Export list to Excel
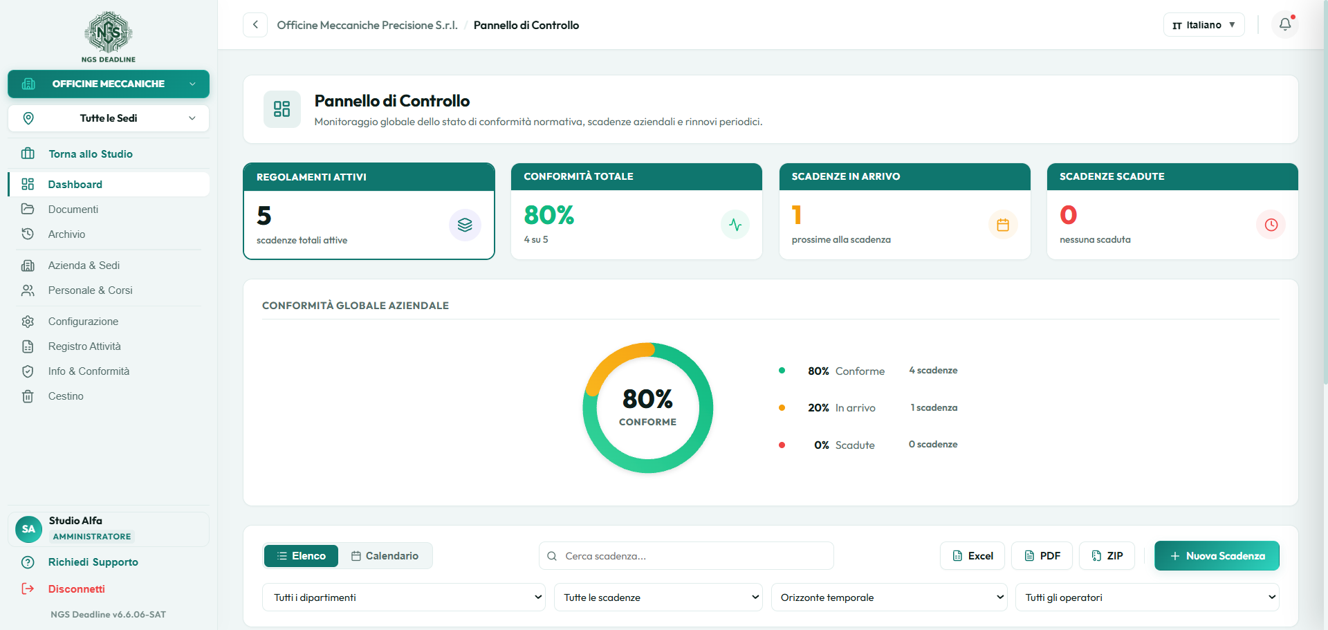The image size is (1328, 630). tap(972, 556)
